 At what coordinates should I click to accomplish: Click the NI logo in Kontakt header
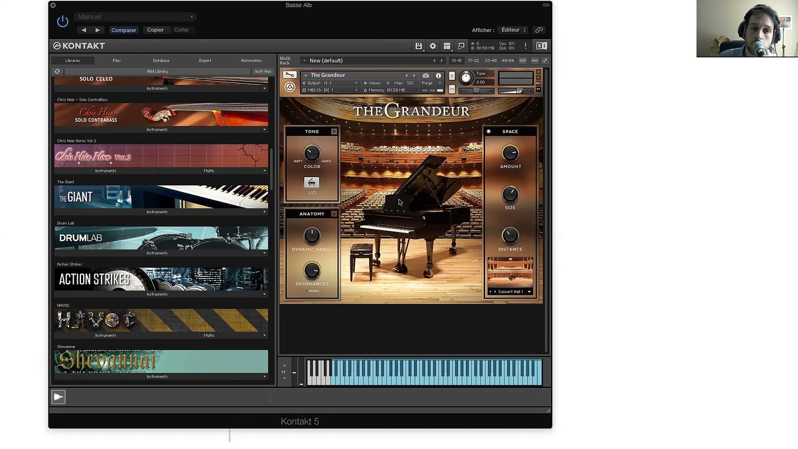[x=541, y=46]
